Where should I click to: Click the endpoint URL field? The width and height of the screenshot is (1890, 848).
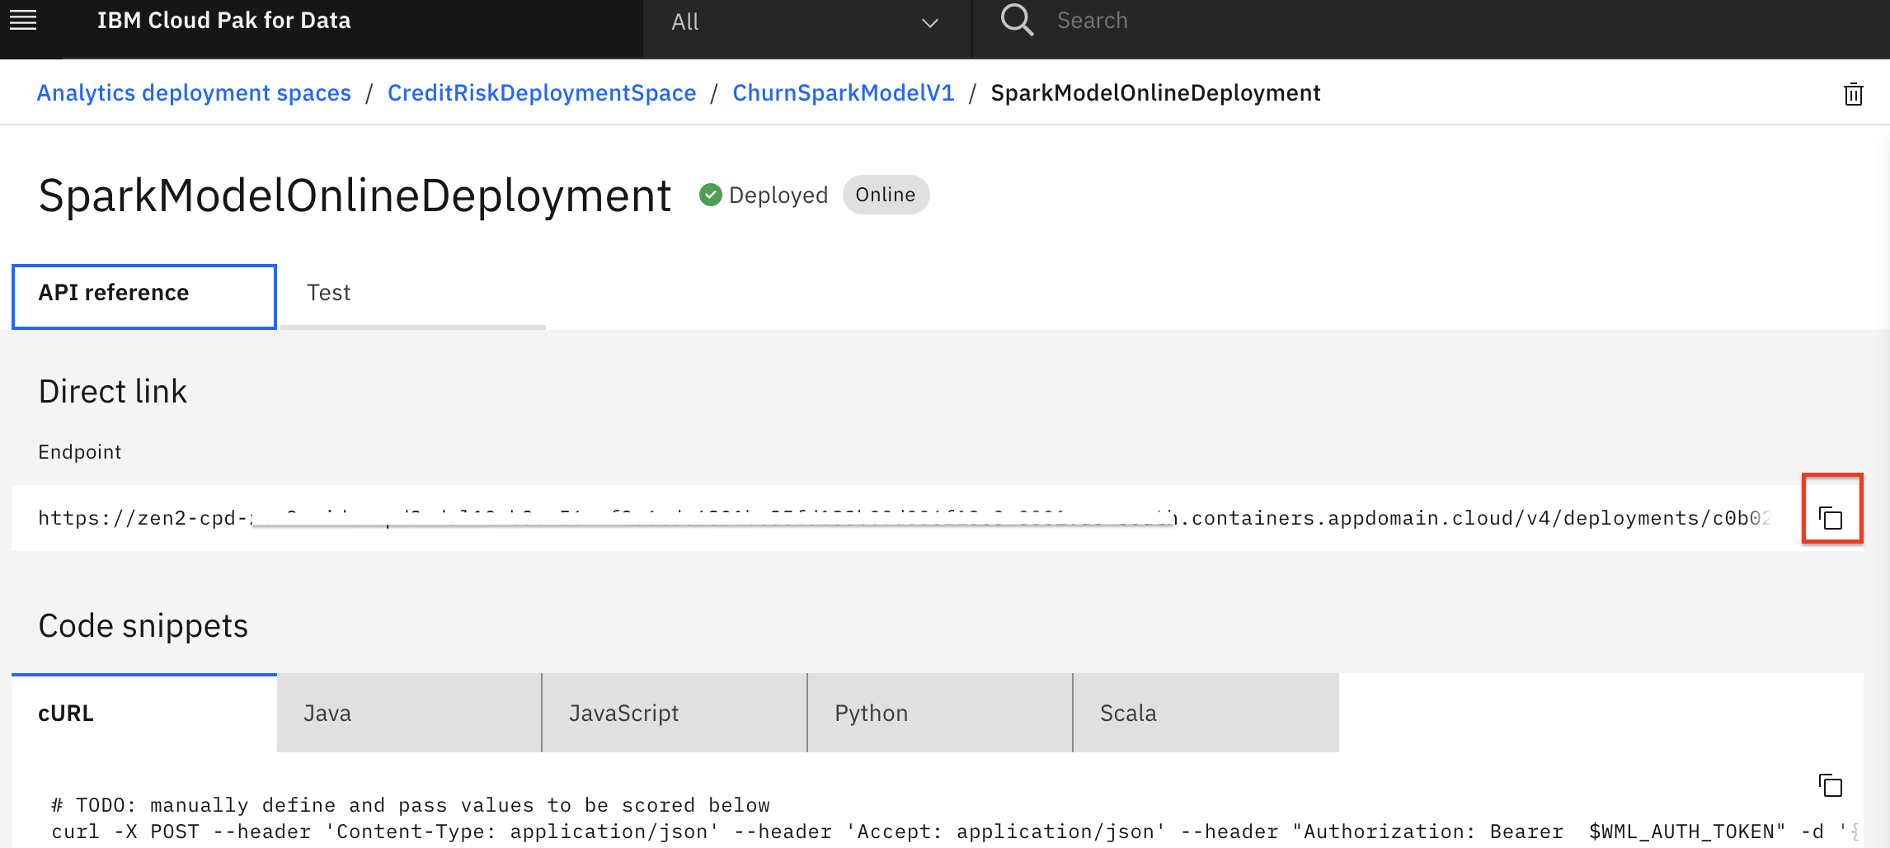tap(904, 518)
